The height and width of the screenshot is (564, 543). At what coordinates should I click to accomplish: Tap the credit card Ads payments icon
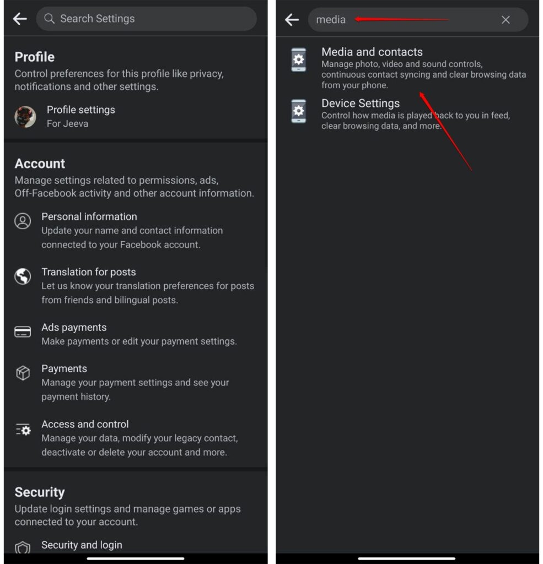click(23, 332)
